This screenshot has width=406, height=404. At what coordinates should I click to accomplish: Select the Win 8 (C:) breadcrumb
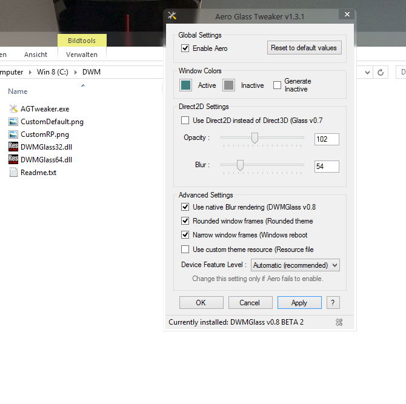click(53, 72)
